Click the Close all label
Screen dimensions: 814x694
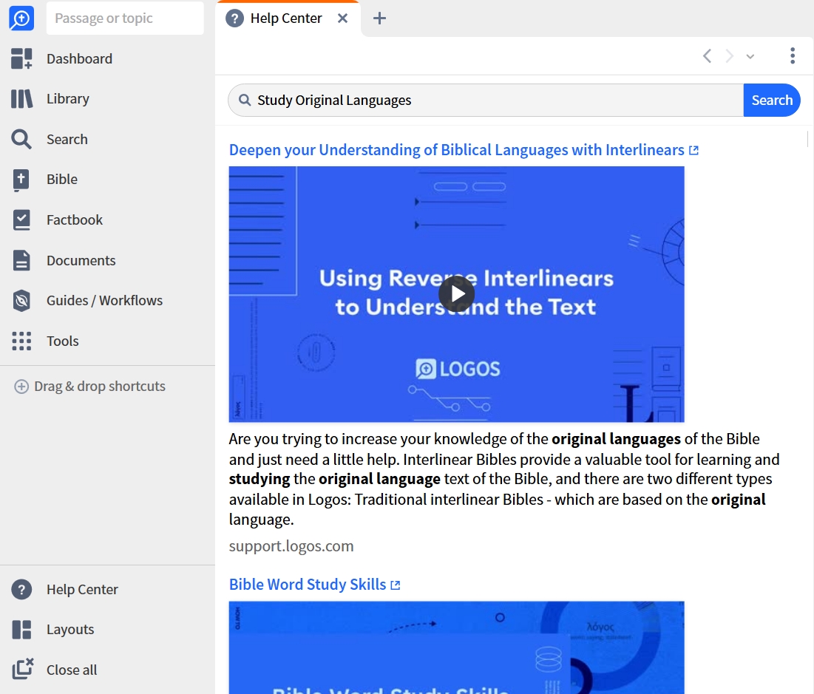[72, 670]
